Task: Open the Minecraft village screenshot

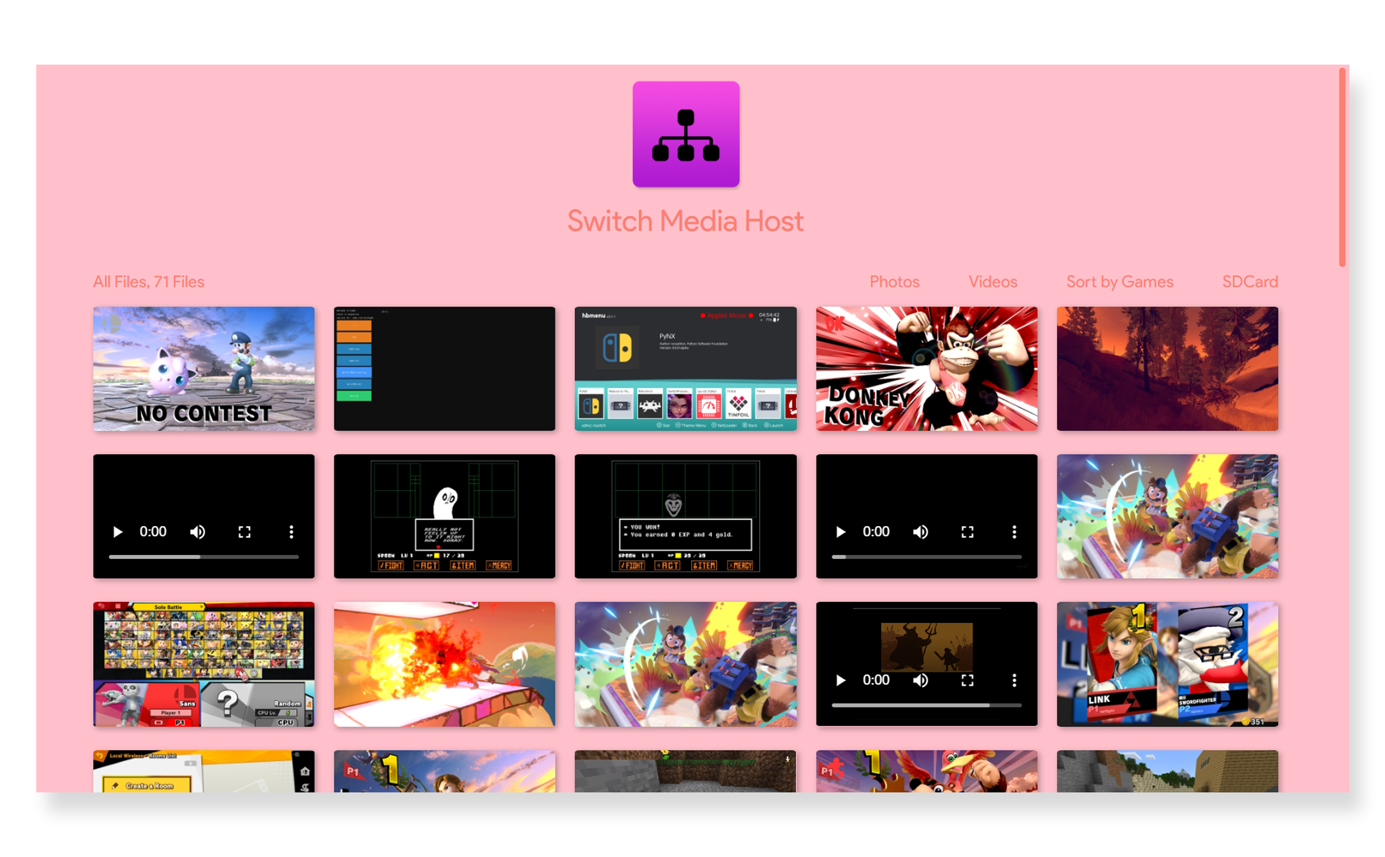Action: [x=1167, y=771]
